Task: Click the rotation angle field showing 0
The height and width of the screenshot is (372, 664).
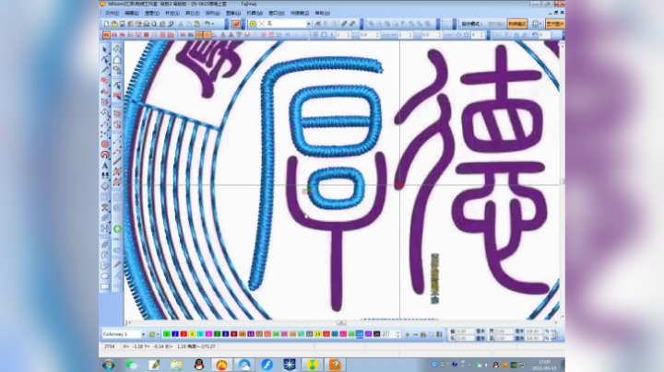Action: point(545,35)
